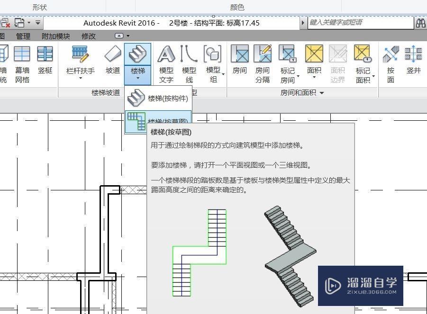The image size is (427, 314).
Task: Choose the Model Text (模型文字) tool
Action: (x=166, y=64)
